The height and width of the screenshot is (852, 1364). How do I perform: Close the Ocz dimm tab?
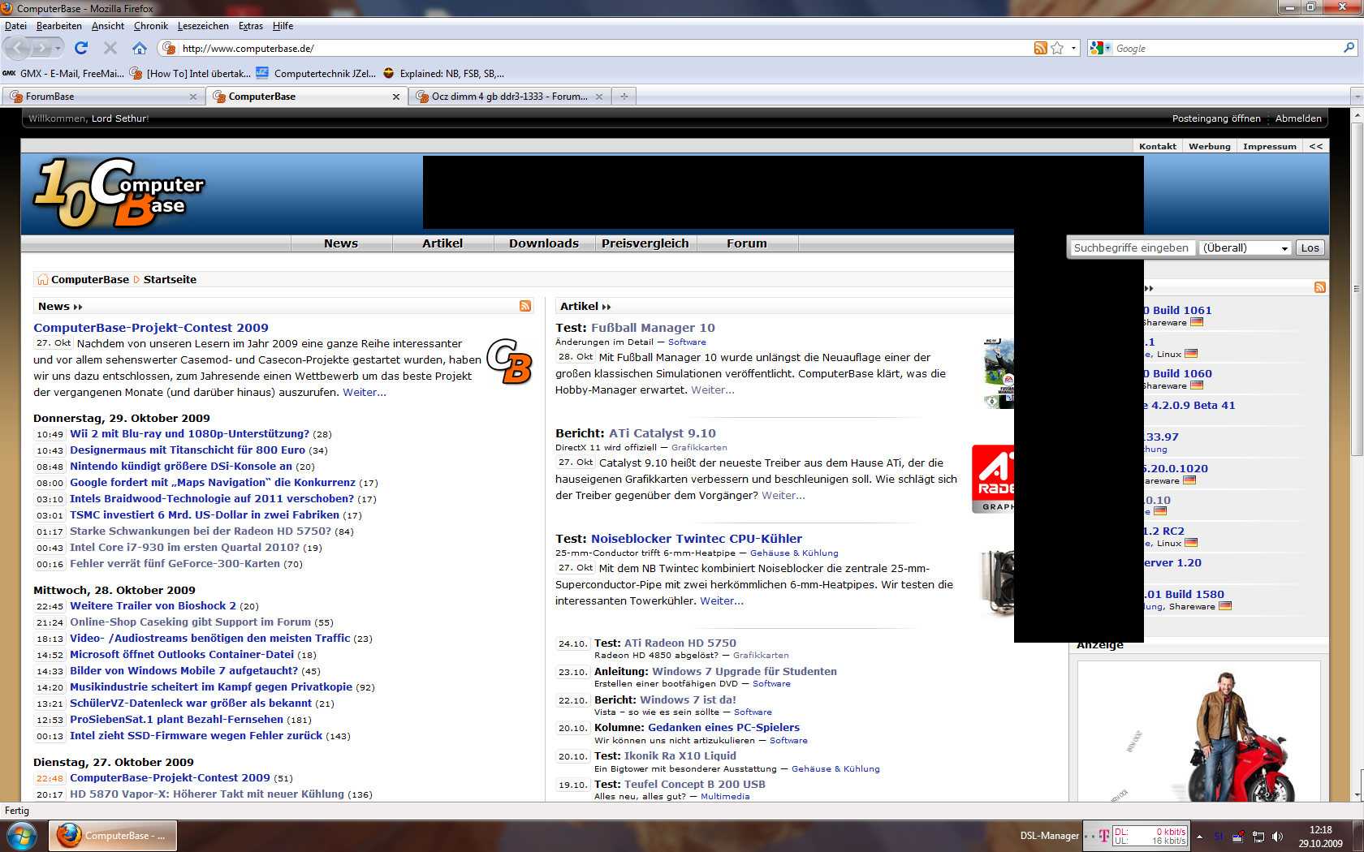(x=599, y=97)
